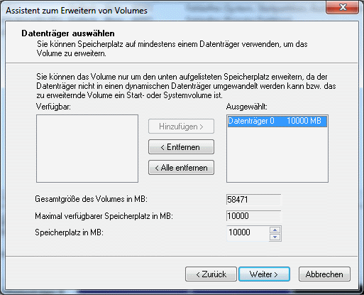Remove selected disk via Entfernen button

click(x=181, y=147)
